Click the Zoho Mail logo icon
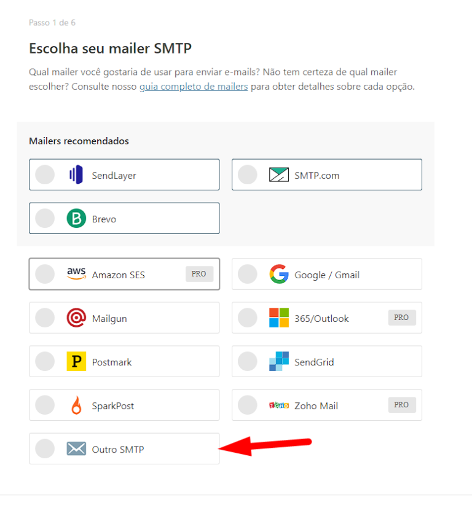 279,405
